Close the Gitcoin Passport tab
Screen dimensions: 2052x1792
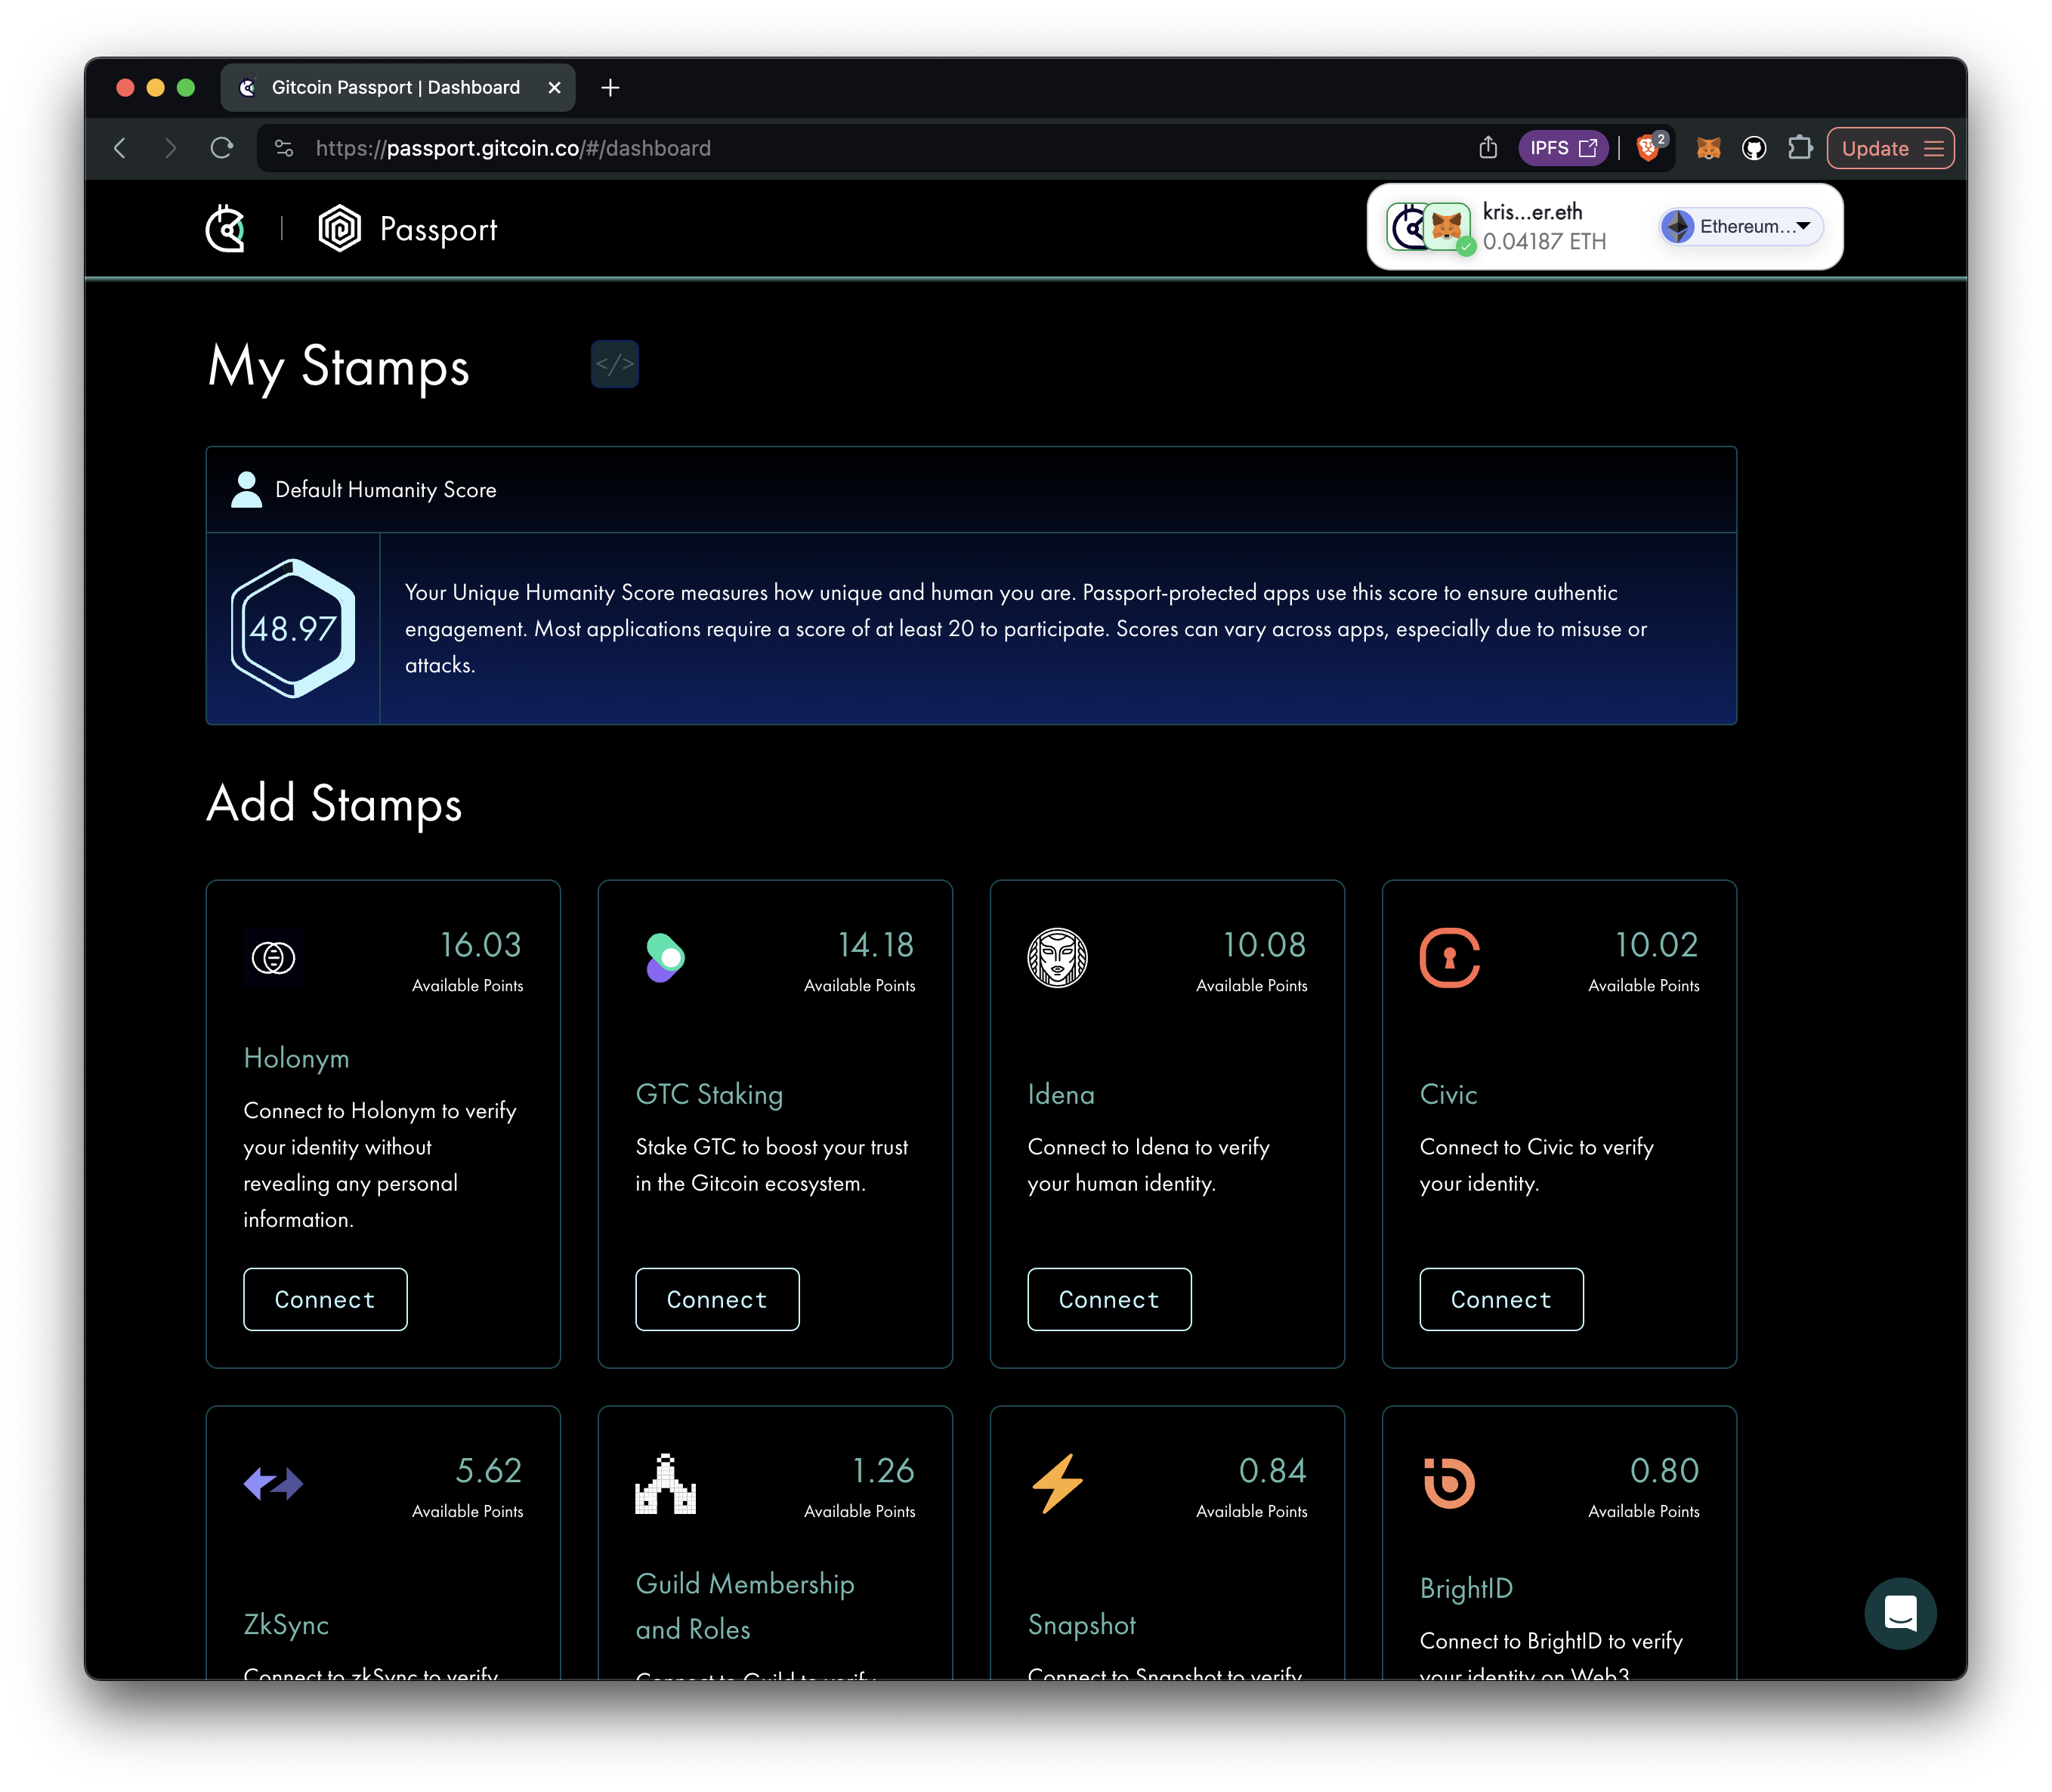pos(554,88)
